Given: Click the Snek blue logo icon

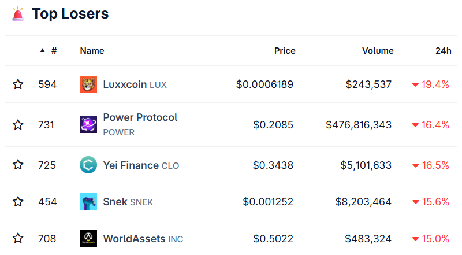Looking at the screenshot, I should click(88, 202).
